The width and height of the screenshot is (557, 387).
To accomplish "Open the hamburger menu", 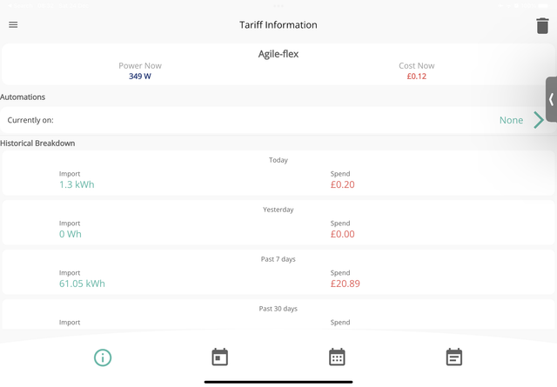I will pyautogui.click(x=13, y=25).
